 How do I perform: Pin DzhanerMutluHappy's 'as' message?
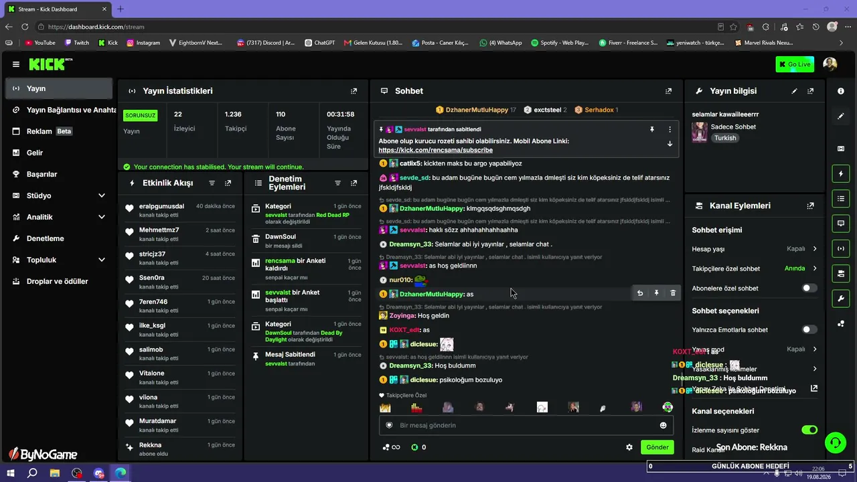(657, 293)
